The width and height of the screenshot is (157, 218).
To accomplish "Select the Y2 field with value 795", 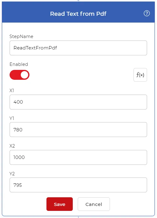I will coord(78,185).
